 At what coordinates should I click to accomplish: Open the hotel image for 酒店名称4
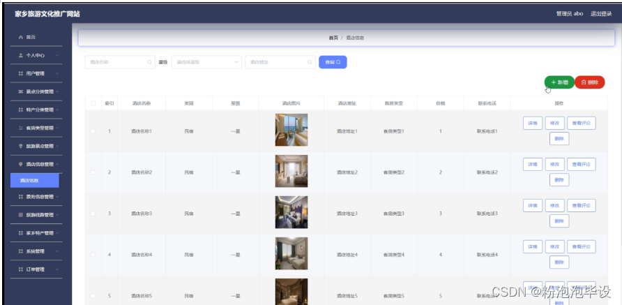291,253
